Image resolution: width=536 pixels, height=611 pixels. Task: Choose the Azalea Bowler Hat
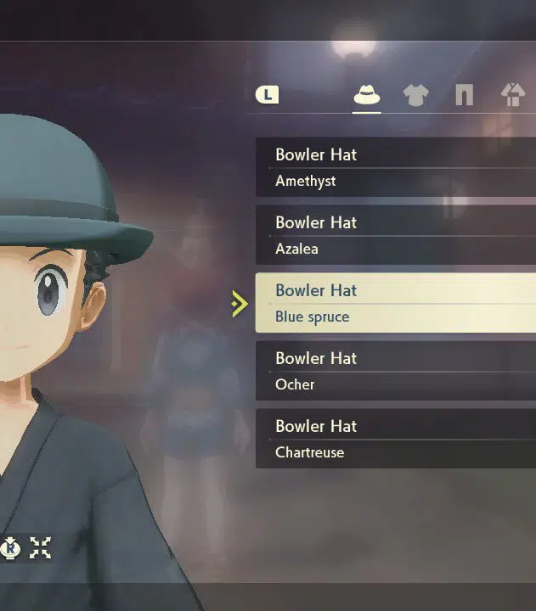tap(396, 235)
